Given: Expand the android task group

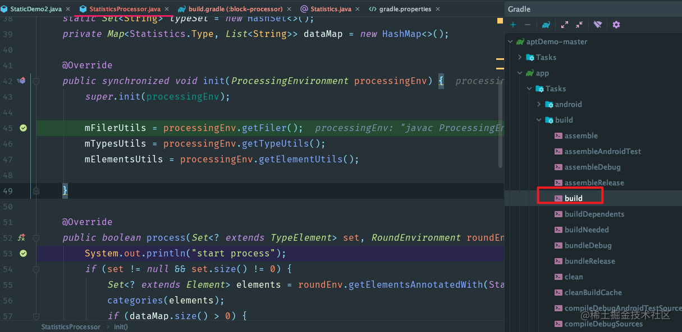Looking at the screenshot, I should [x=539, y=104].
